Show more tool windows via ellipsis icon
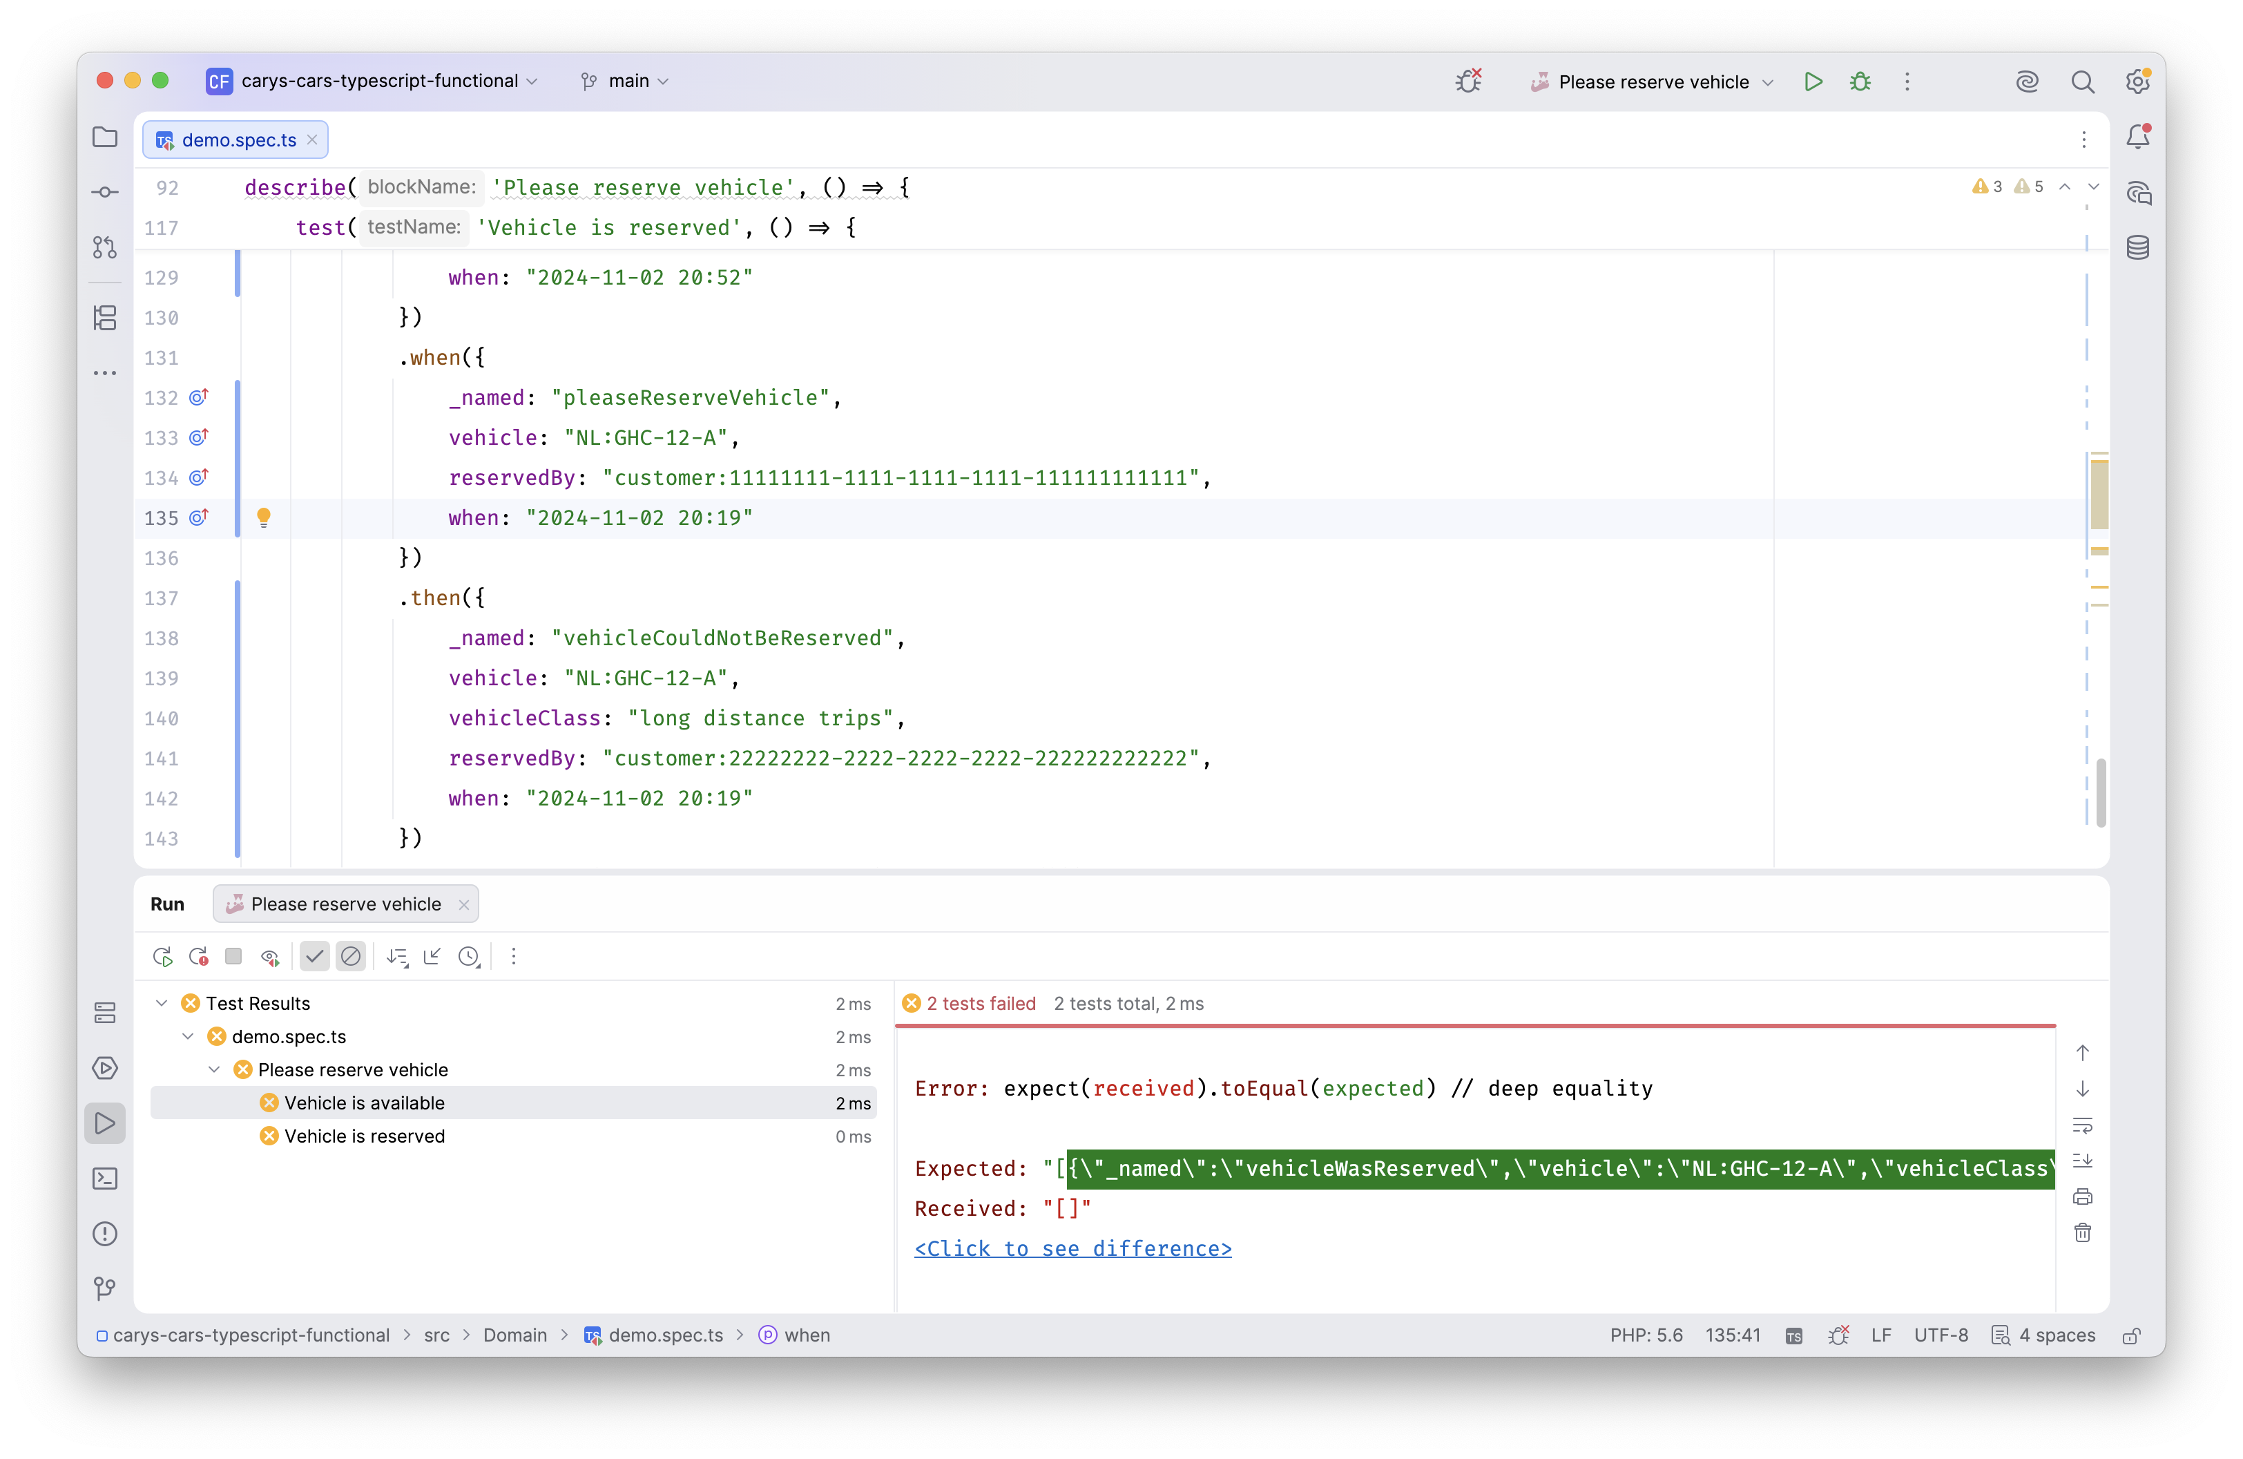 pyautogui.click(x=104, y=373)
